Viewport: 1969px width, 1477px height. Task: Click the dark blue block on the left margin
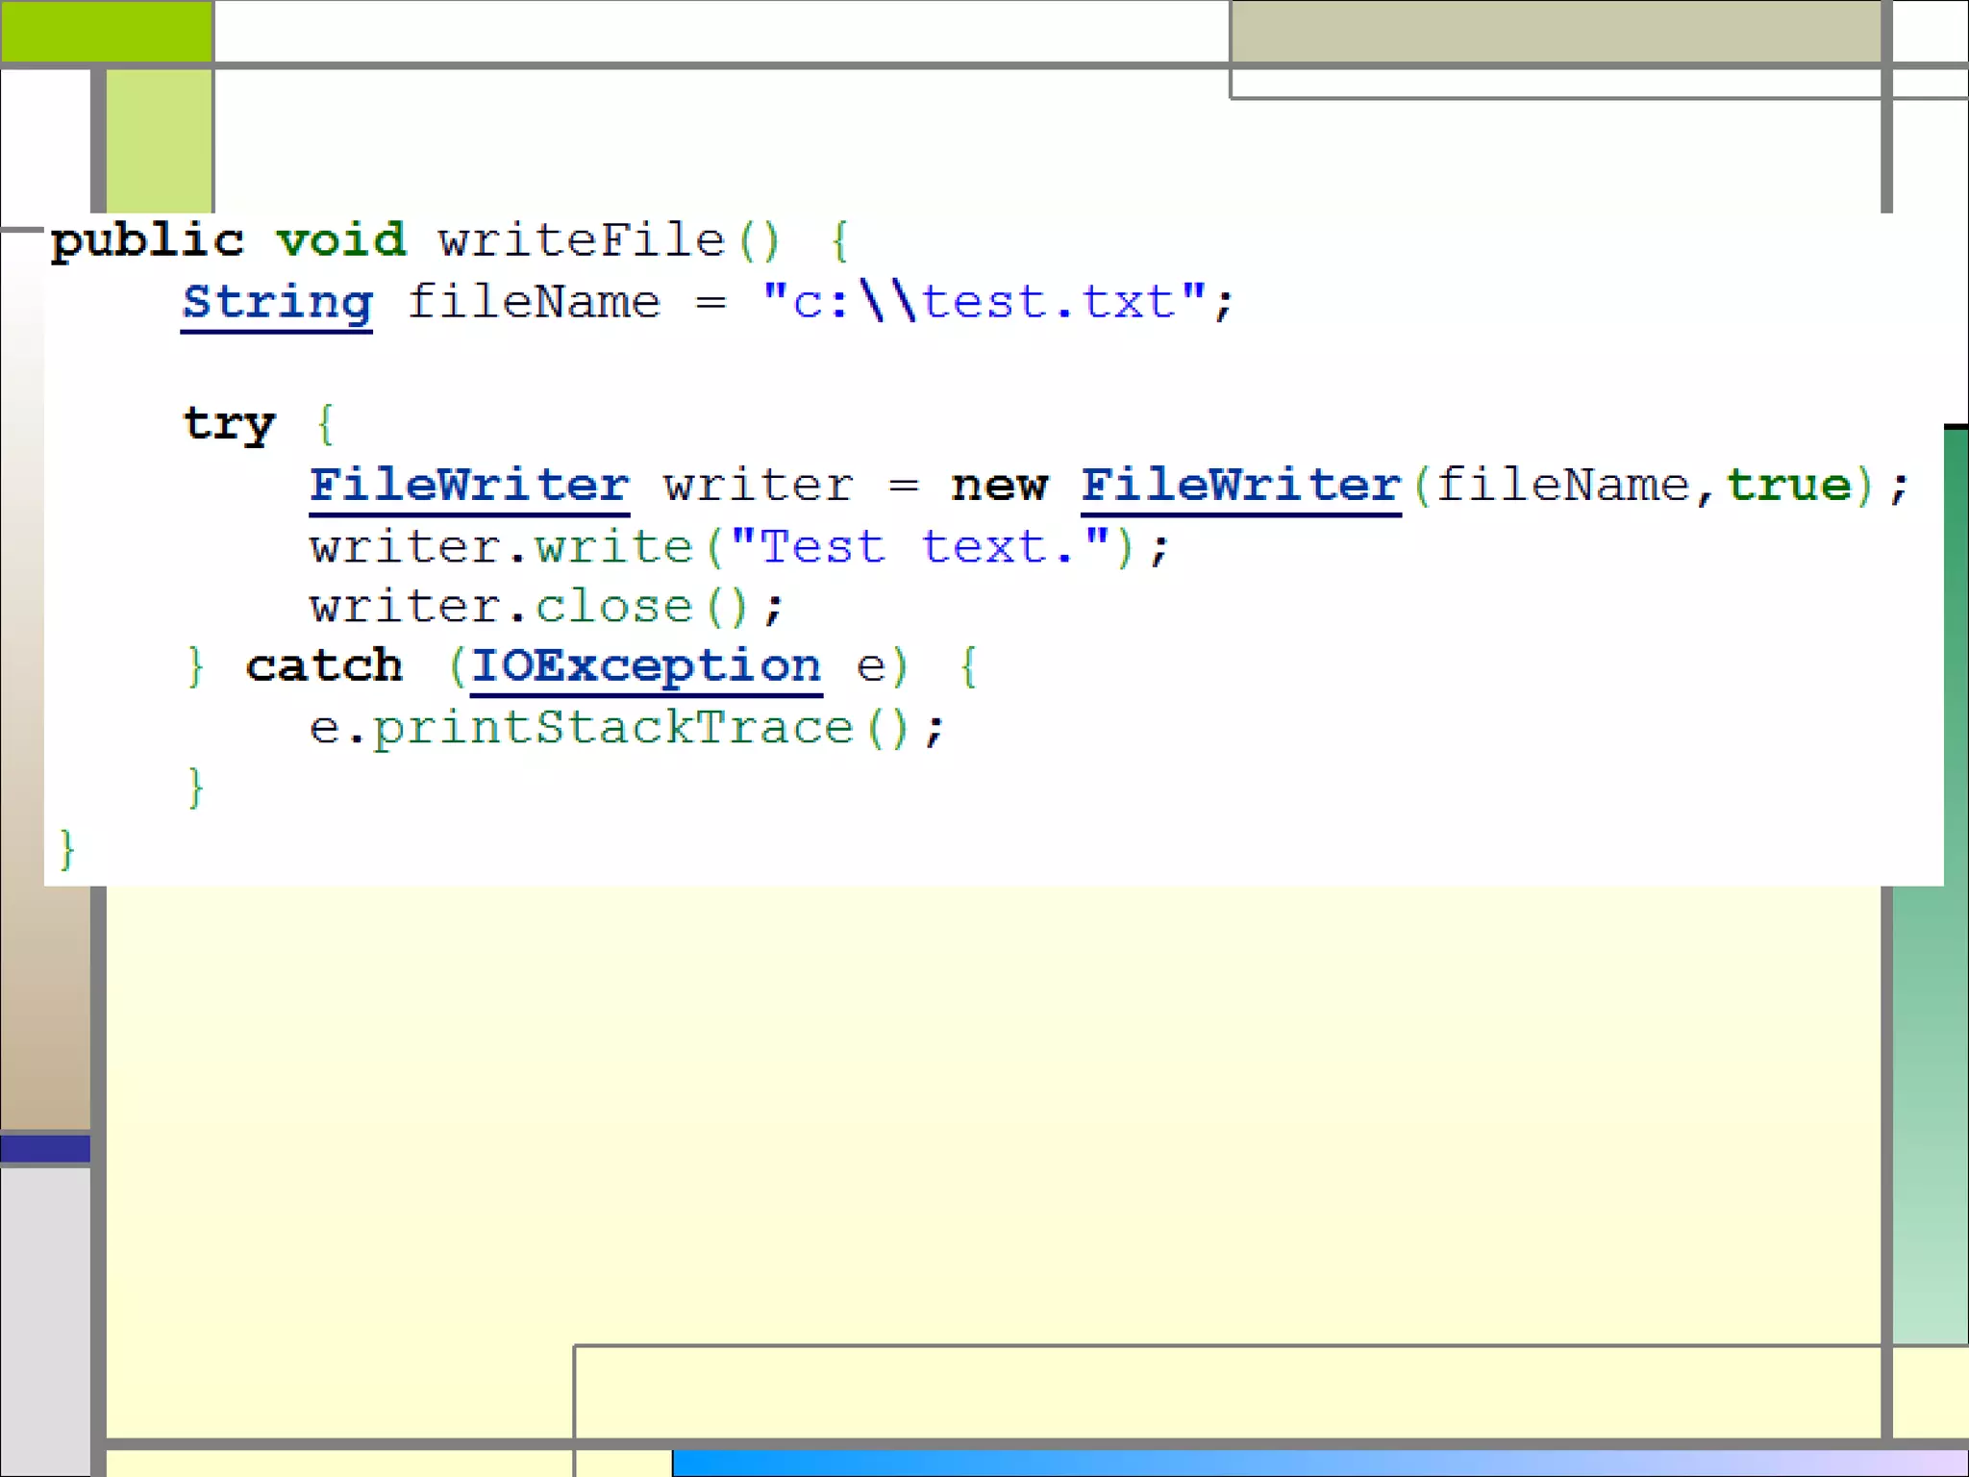[x=45, y=1148]
